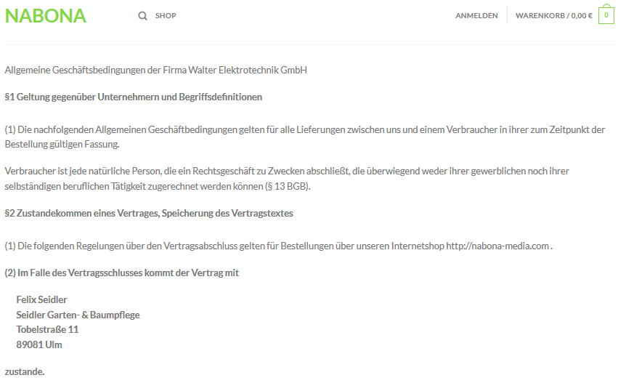This screenshot has width=618, height=383.
Task: Click "Seidler Garten- & Baumpflege" line
Action: point(78,315)
